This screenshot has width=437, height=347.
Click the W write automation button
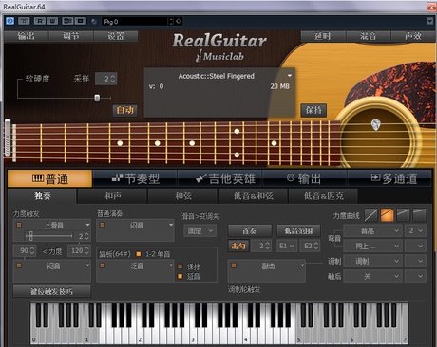(52, 21)
